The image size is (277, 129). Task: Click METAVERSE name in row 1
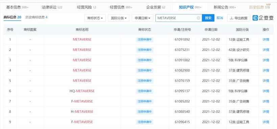click(82, 40)
